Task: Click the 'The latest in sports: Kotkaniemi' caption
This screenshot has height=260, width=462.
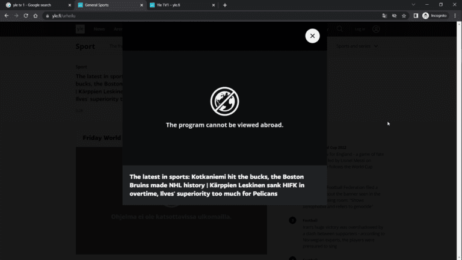Action: [217, 185]
